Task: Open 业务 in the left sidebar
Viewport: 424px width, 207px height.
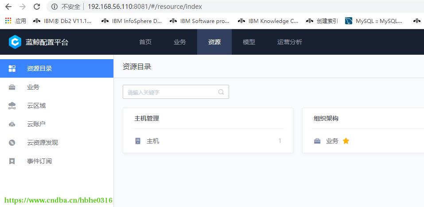Action: [x=57, y=87]
